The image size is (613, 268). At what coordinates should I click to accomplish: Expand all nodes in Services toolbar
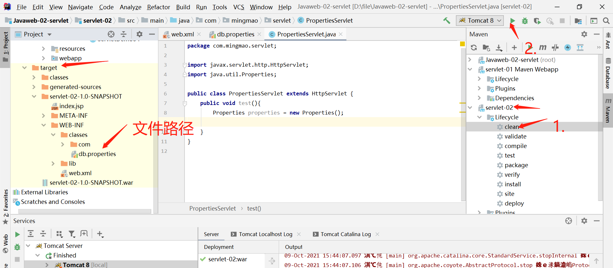31,234
